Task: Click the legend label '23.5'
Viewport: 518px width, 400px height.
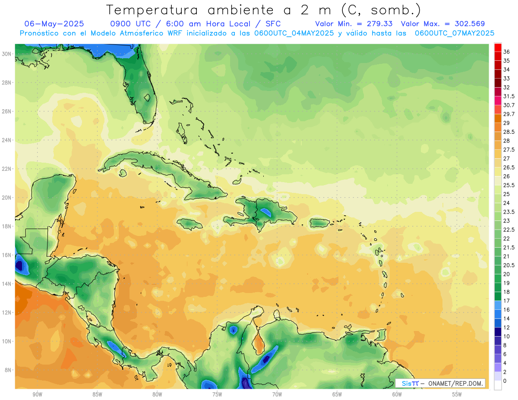Action: point(509,212)
